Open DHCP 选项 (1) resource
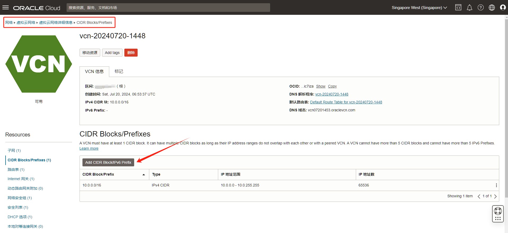The width and height of the screenshot is (508, 233). 20,217
